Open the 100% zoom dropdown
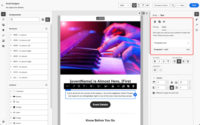Image resolution: width=200 pixels, height=125 pixels. [124, 5]
